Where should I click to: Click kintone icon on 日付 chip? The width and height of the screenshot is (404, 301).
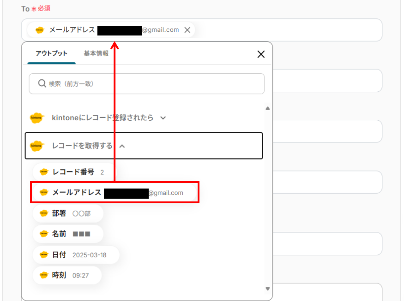(x=44, y=255)
